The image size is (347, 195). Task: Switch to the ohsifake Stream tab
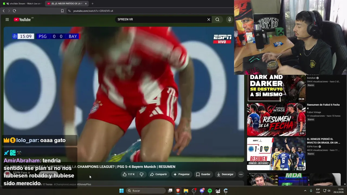[x=22, y=4]
